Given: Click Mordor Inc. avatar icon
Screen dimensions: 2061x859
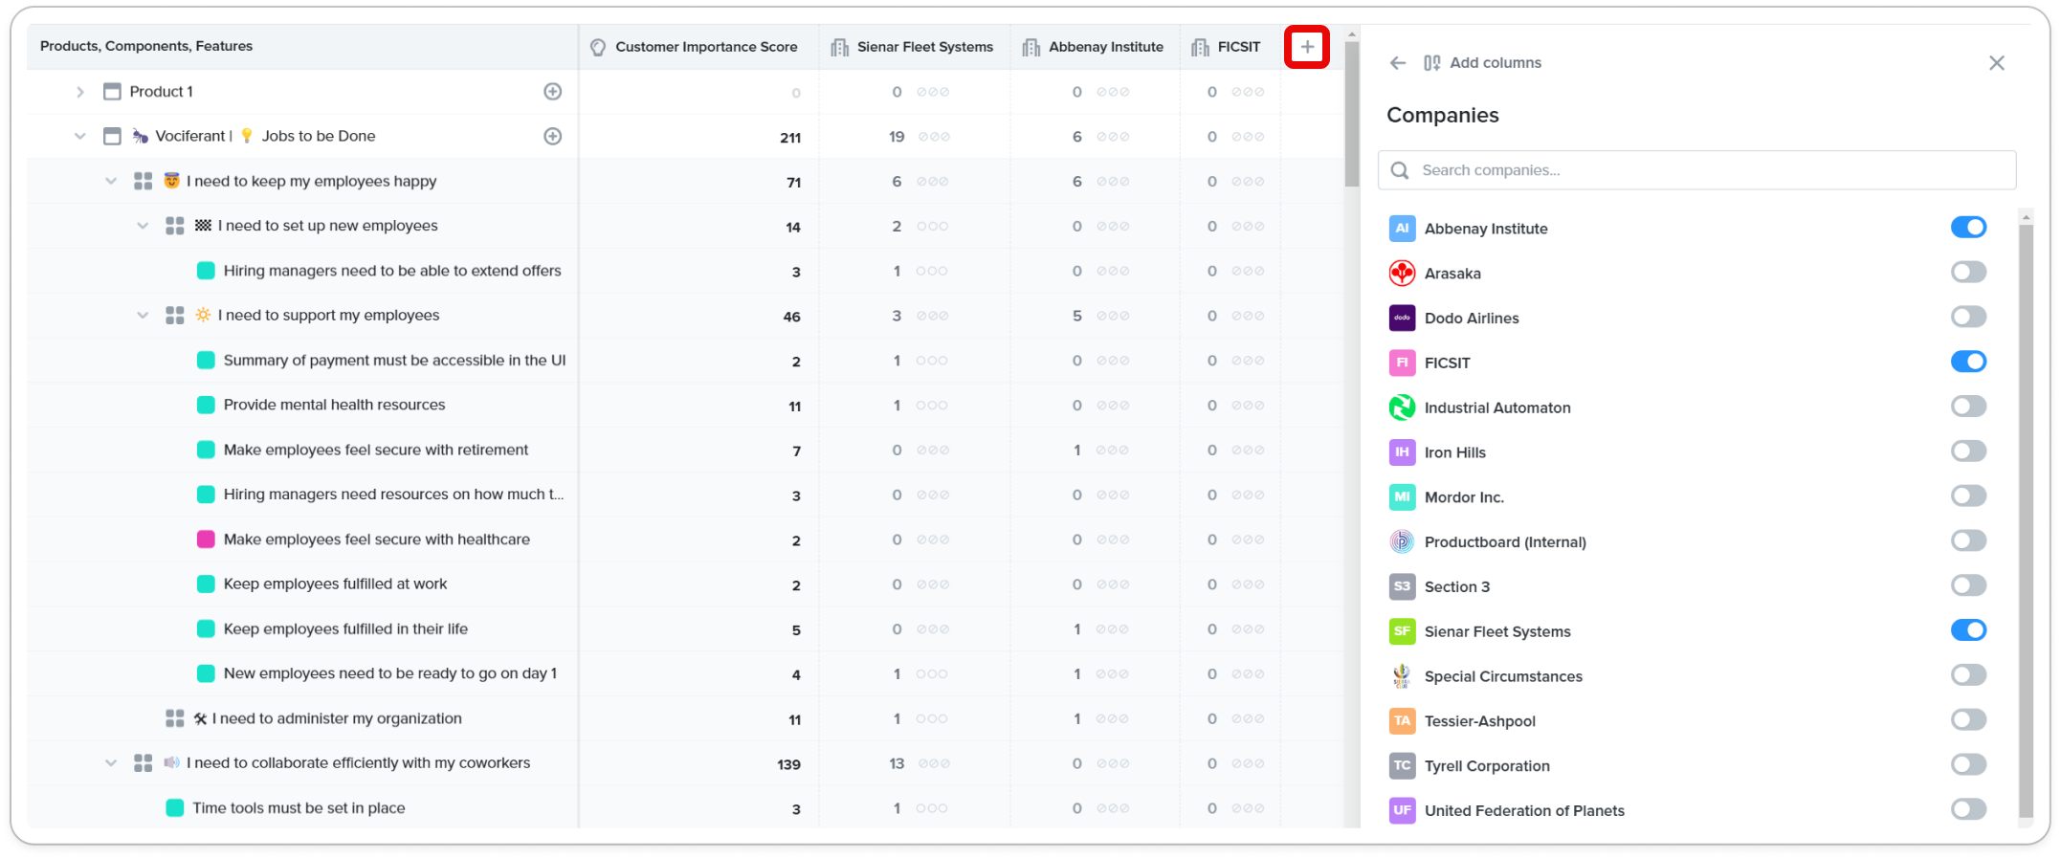Looking at the screenshot, I should [x=1402, y=497].
